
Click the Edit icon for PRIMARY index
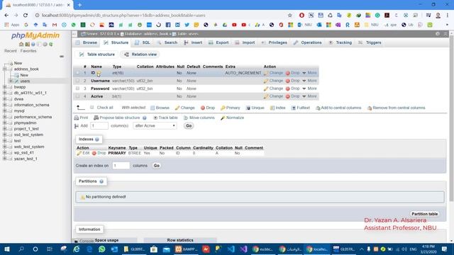[x=79, y=153]
